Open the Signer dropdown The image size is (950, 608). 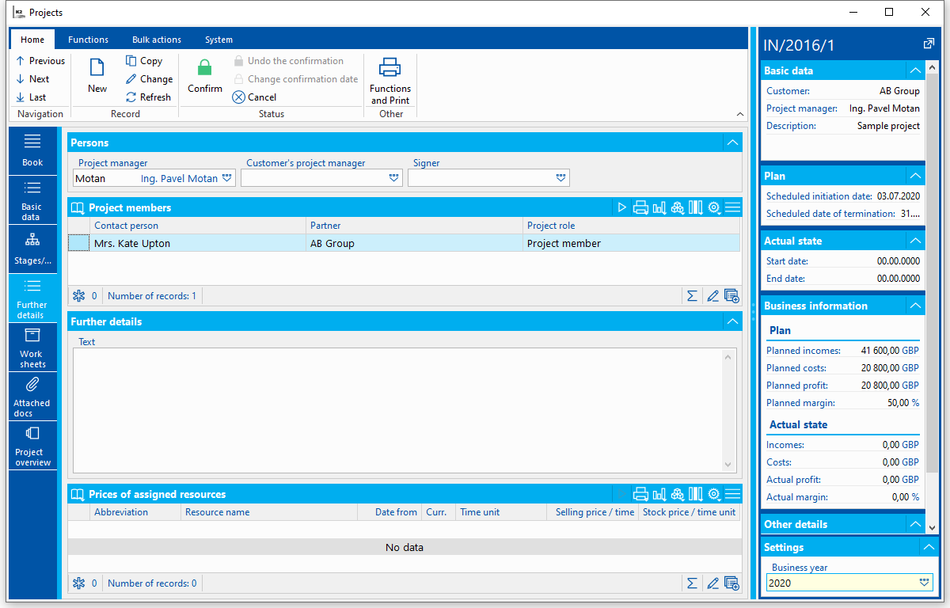point(561,178)
